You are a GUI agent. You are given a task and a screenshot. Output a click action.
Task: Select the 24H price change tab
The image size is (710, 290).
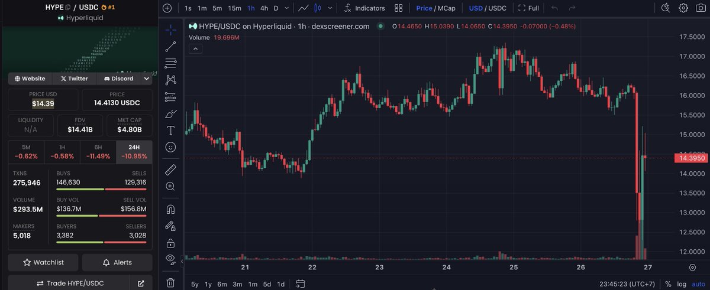tap(134, 152)
